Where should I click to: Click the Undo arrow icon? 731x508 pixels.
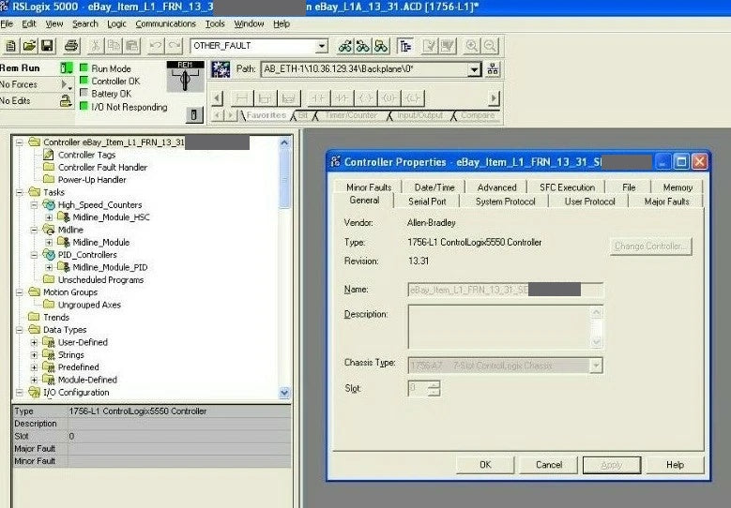click(x=156, y=46)
